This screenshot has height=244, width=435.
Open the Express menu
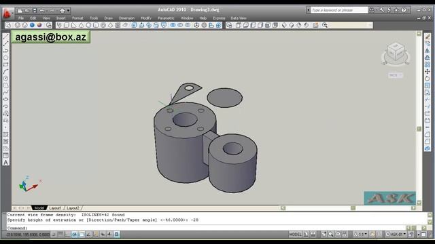pyautogui.click(x=219, y=18)
